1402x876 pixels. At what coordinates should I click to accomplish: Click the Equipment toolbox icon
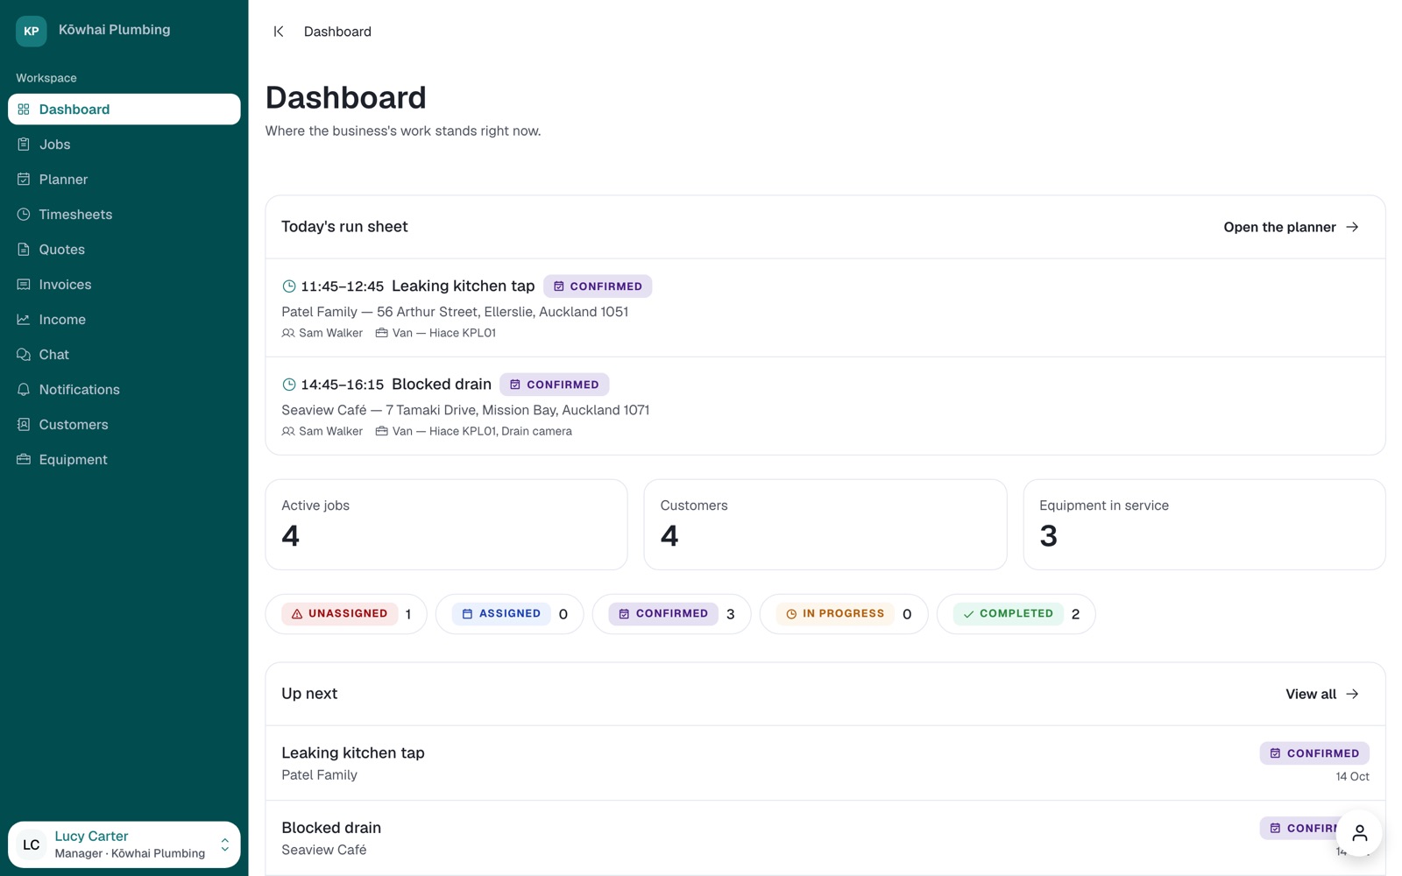tap(24, 460)
